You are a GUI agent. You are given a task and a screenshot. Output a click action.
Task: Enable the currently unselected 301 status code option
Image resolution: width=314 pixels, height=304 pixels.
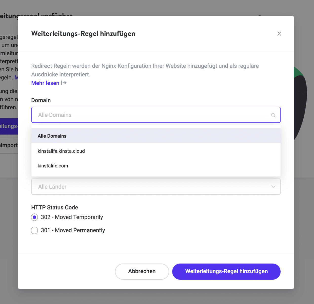[x=34, y=230]
